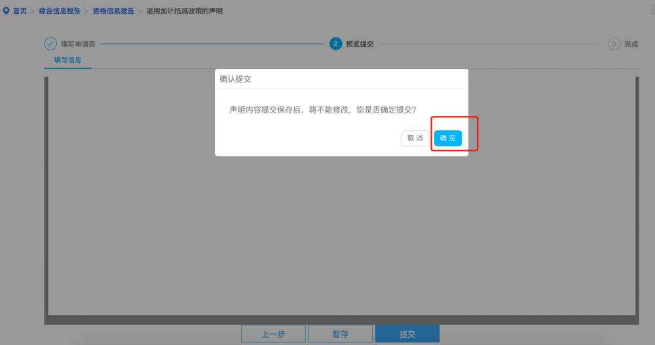Click the step 2 numbered circle icon

point(335,44)
